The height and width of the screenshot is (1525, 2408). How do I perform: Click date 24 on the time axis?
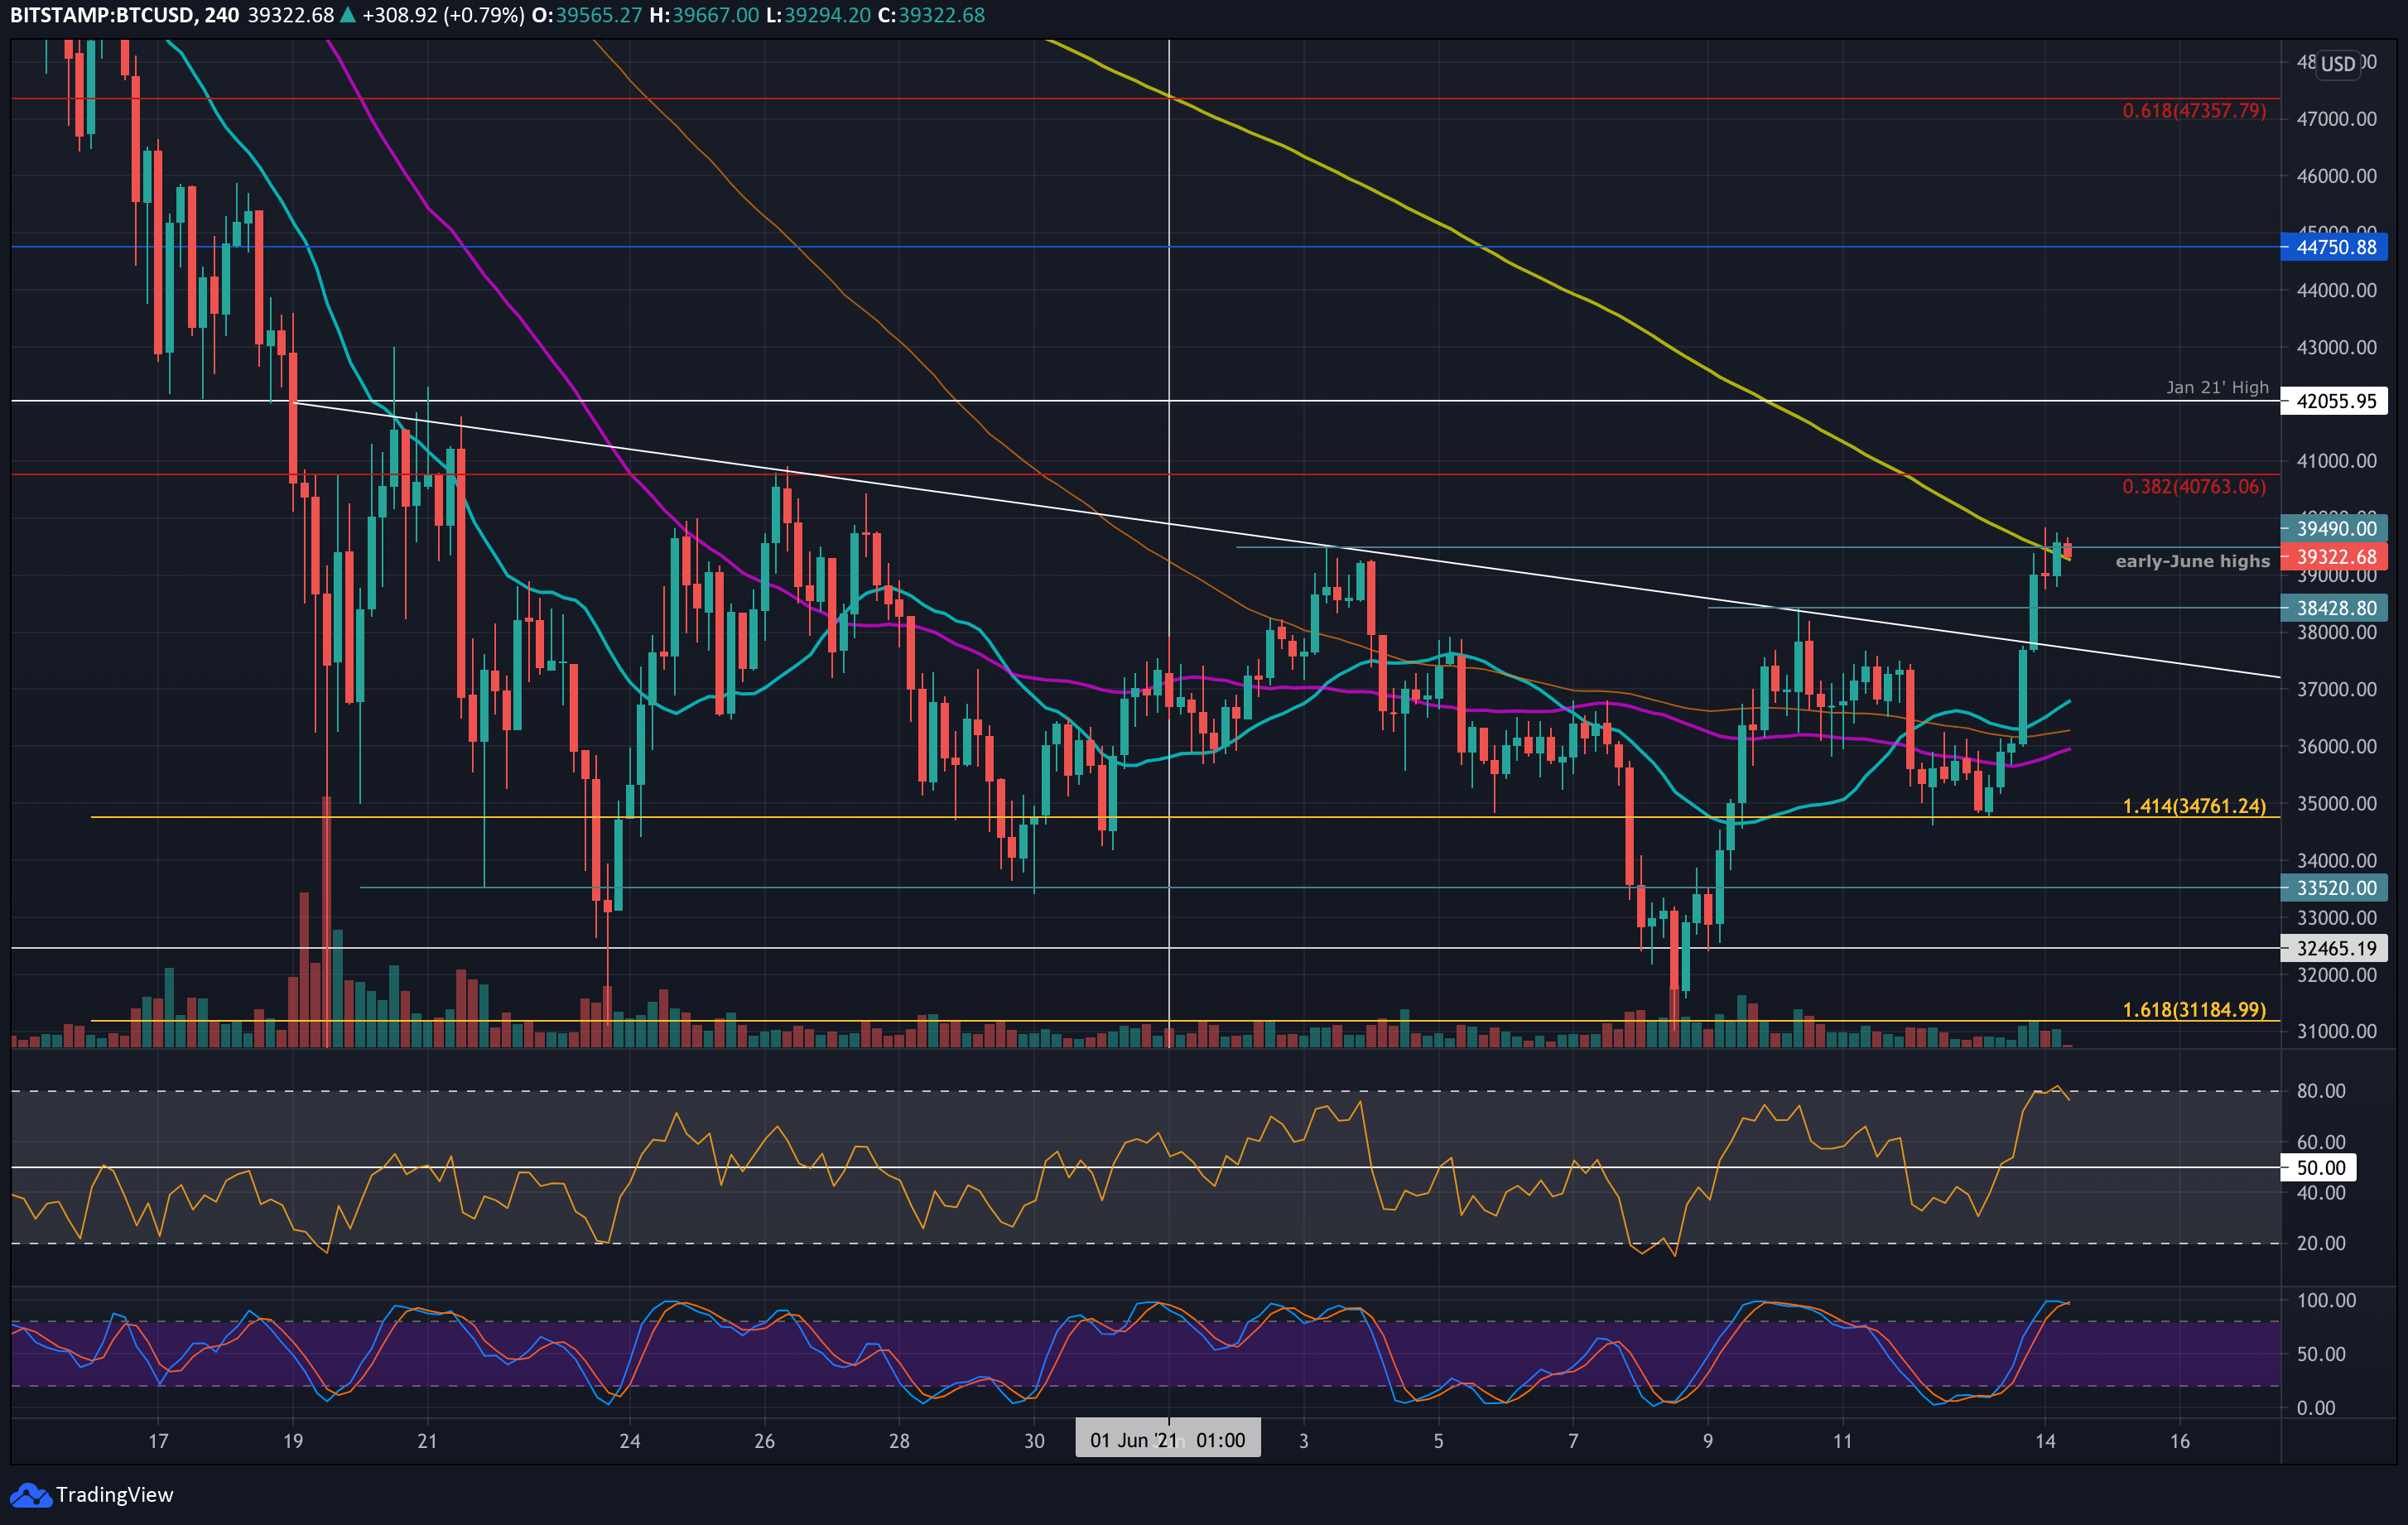point(629,1441)
